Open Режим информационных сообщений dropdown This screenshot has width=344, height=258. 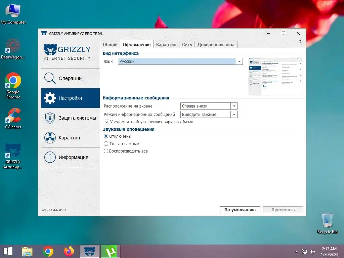pos(209,114)
